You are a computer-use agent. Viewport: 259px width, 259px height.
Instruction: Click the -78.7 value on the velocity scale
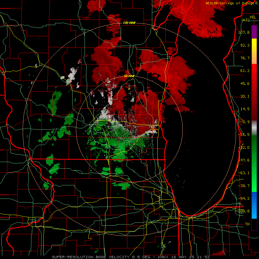pyautogui.click(x=244, y=186)
